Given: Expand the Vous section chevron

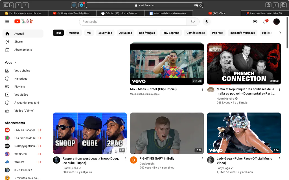Looking at the screenshot, I should pyautogui.click(x=15, y=63).
